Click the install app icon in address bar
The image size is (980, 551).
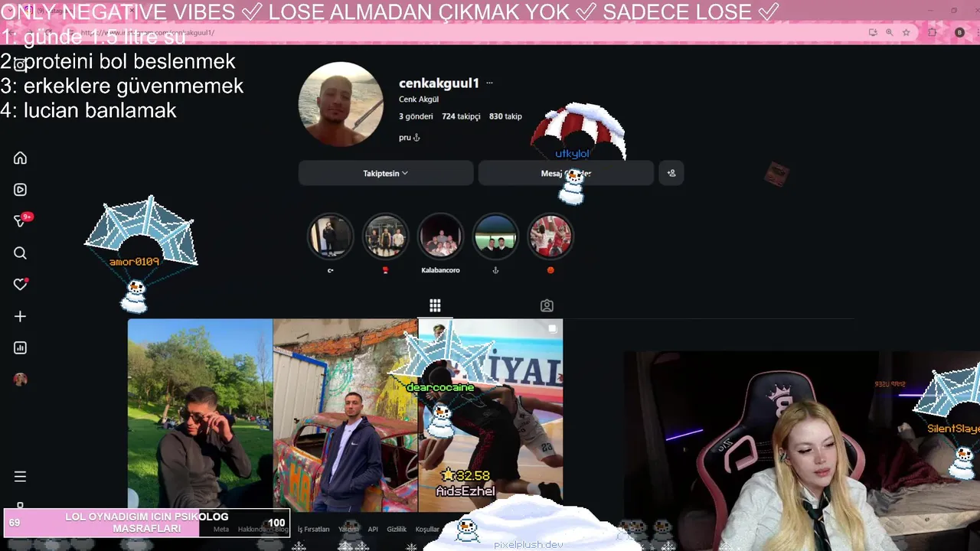873,32
